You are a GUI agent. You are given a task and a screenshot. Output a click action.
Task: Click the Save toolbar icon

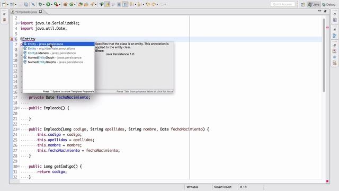[20, 4]
